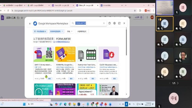Open the FORM PAL add-on thumbnail

click(65, 54)
